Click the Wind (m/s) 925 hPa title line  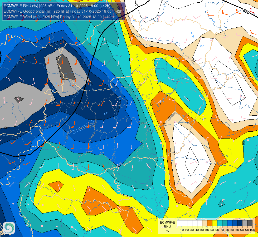[x=59, y=17]
